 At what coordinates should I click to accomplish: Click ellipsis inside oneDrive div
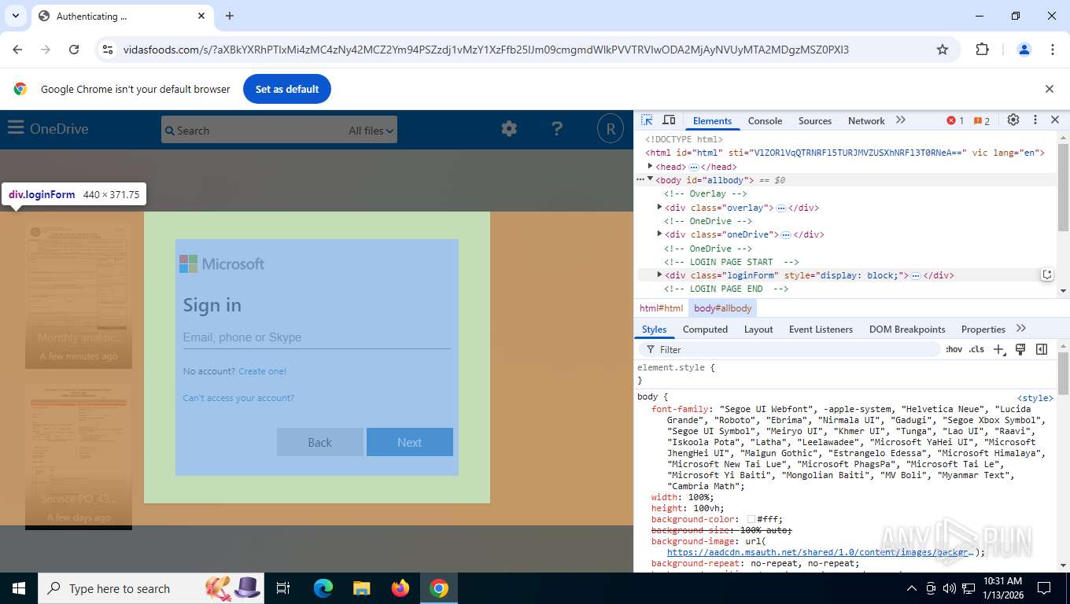(785, 234)
